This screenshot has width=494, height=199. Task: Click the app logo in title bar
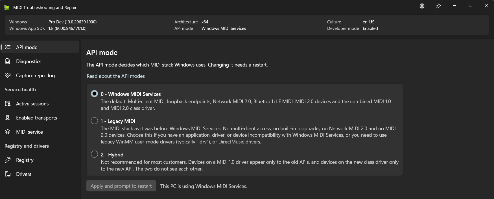click(x=6, y=8)
